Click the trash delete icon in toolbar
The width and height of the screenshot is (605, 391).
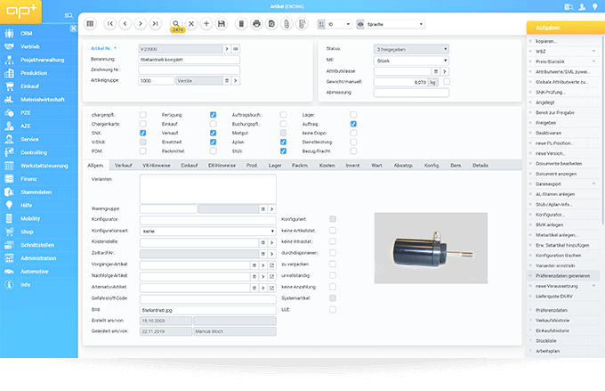[241, 23]
